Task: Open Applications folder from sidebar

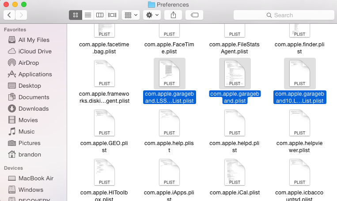Action: click(x=35, y=74)
